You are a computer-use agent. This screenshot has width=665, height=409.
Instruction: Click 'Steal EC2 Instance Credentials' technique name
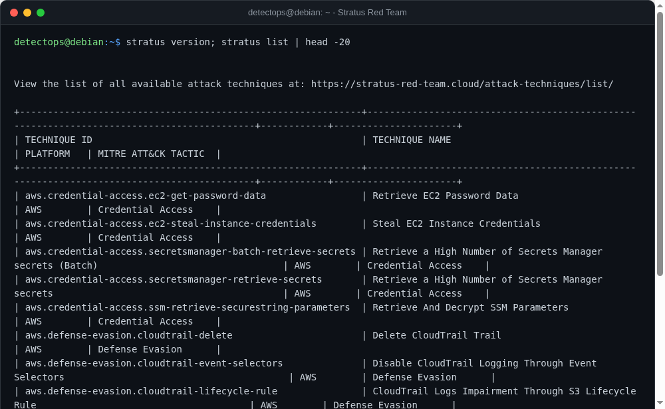click(x=456, y=223)
